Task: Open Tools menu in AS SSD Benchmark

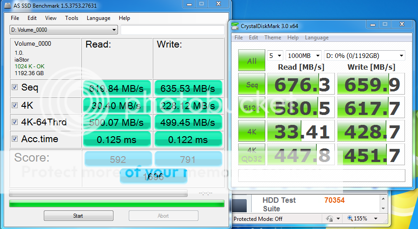Action: [x=71, y=18]
